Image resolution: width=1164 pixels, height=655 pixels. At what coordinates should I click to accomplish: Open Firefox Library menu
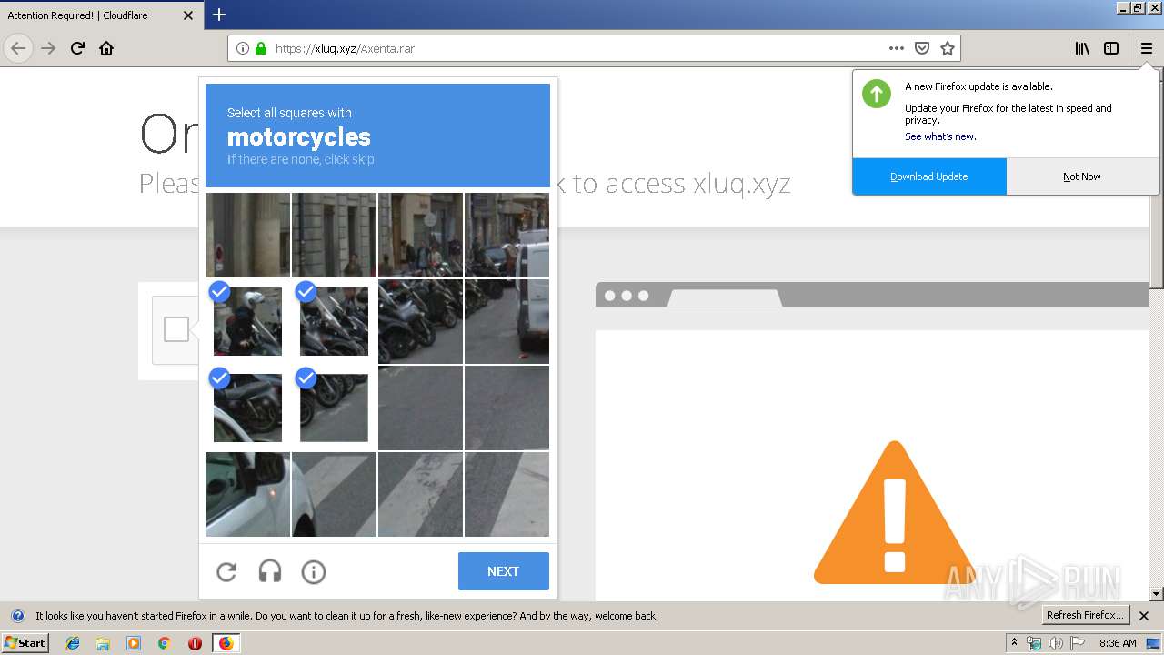pyautogui.click(x=1082, y=48)
